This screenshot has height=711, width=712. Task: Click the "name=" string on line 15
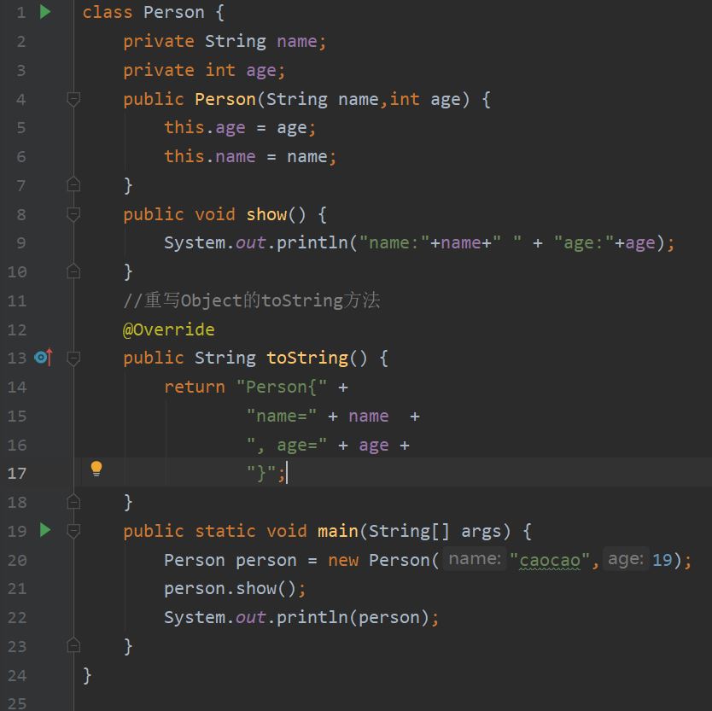click(281, 416)
